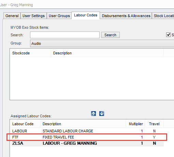Switch to the Stock Locations tab
Viewport: 174px width, 157px height.
pyautogui.click(x=163, y=16)
